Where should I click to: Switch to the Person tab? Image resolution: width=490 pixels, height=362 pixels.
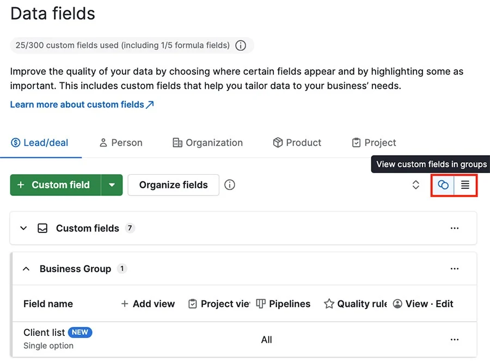pos(120,143)
